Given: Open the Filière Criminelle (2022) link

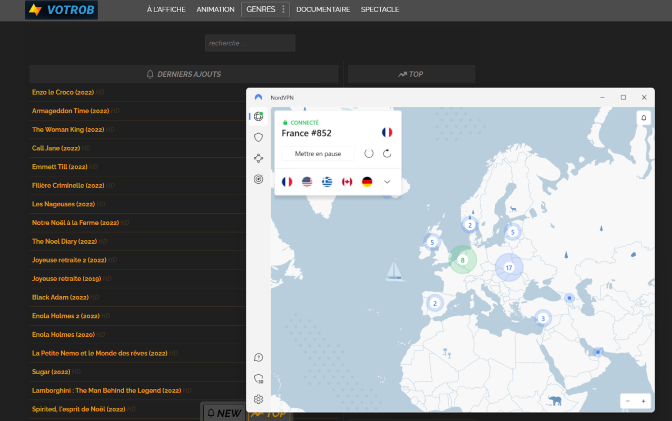Looking at the screenshot, I should click(68, 185).
